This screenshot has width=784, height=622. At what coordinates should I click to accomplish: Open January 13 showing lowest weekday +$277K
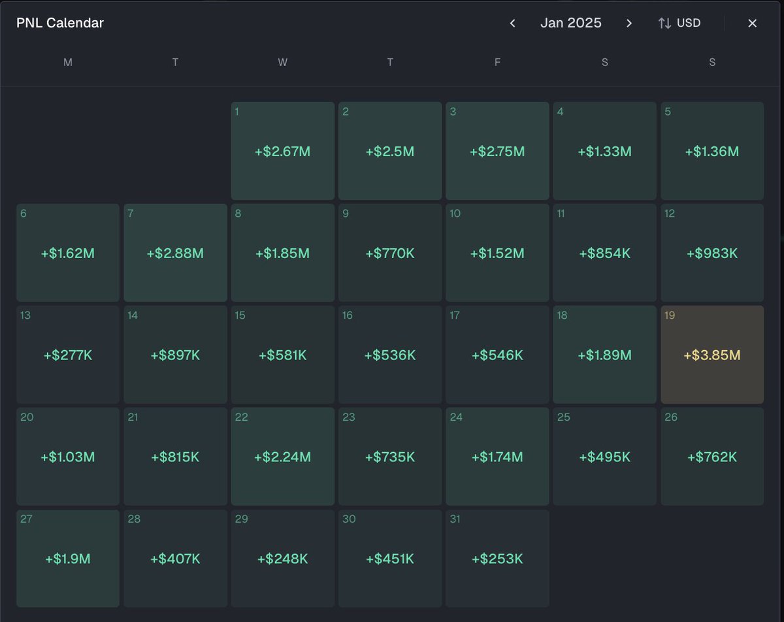coord(67,354)
